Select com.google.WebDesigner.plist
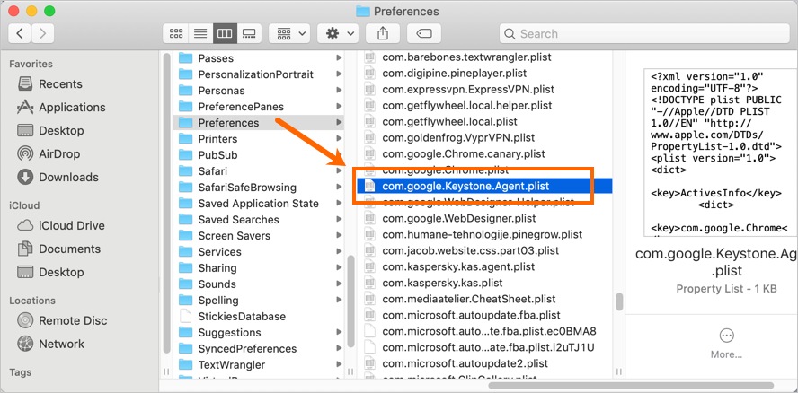This screenshot has height=393, width=798. [484, 219]
